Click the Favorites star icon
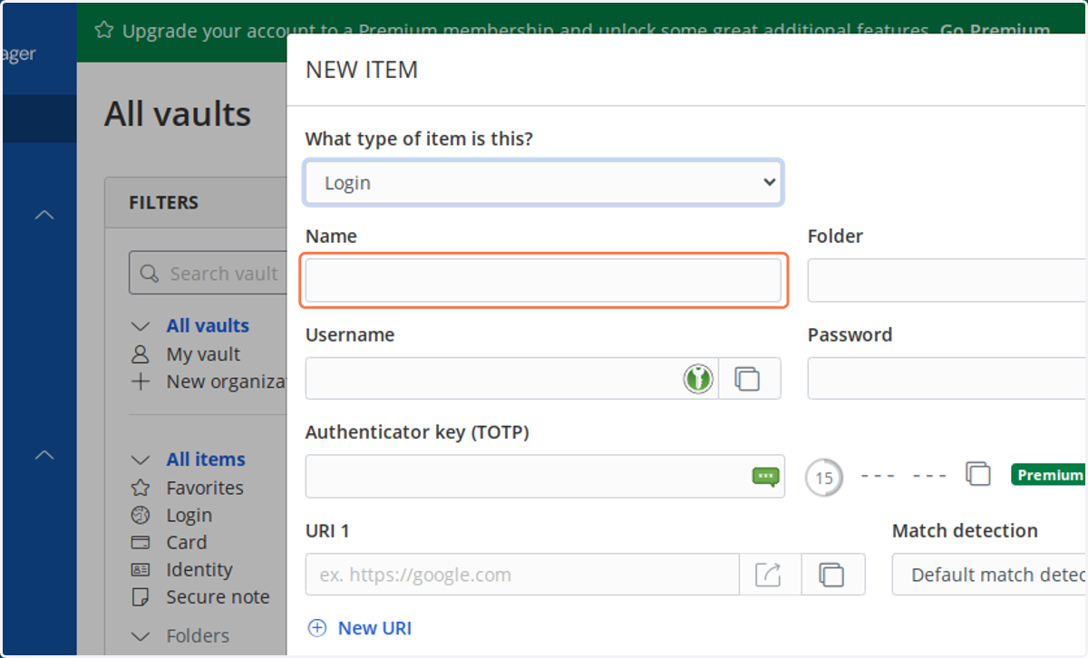 (141, 488)
